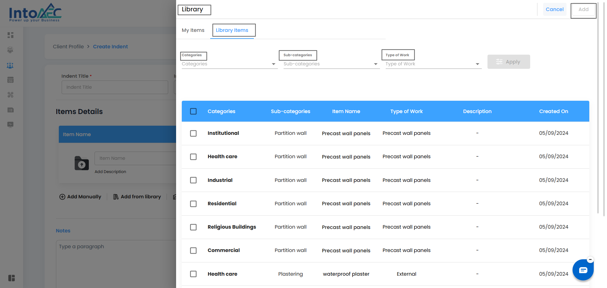Click the Sub-categories column header in the table
This screenshot has width=607, height=288.
(x=291, y=111)
